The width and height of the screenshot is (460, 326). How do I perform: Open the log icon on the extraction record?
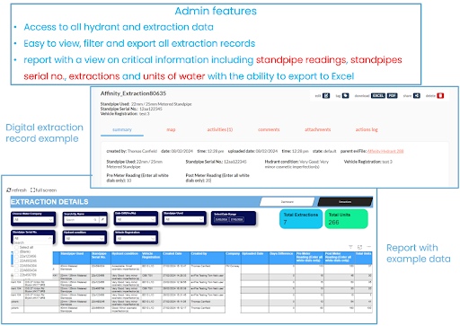(x=345, y=96)
